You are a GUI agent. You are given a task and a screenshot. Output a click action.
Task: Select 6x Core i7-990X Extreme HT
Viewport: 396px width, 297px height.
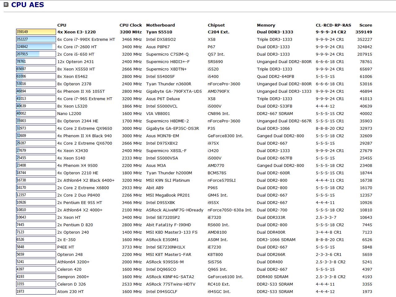pos(86,39)
